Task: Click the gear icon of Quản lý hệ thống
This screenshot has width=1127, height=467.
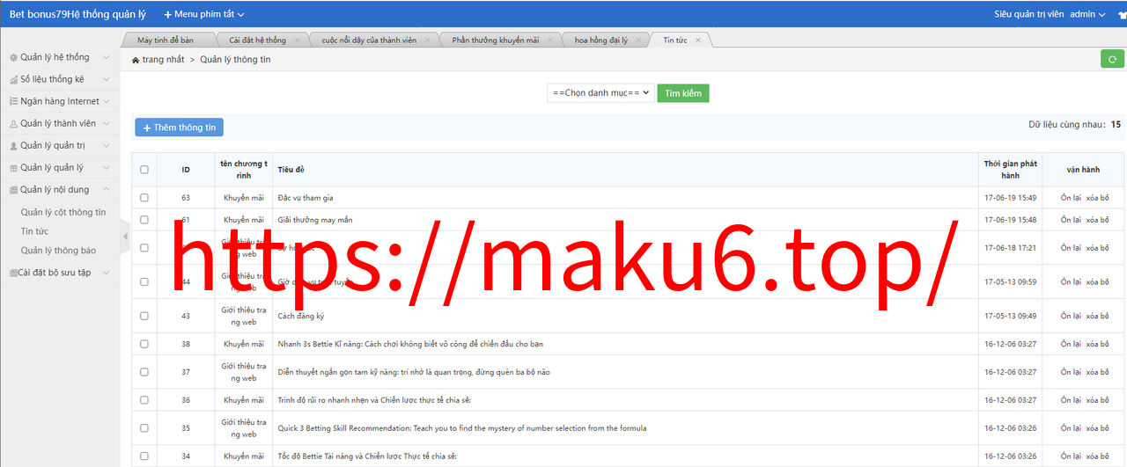Action: (13, 57)
